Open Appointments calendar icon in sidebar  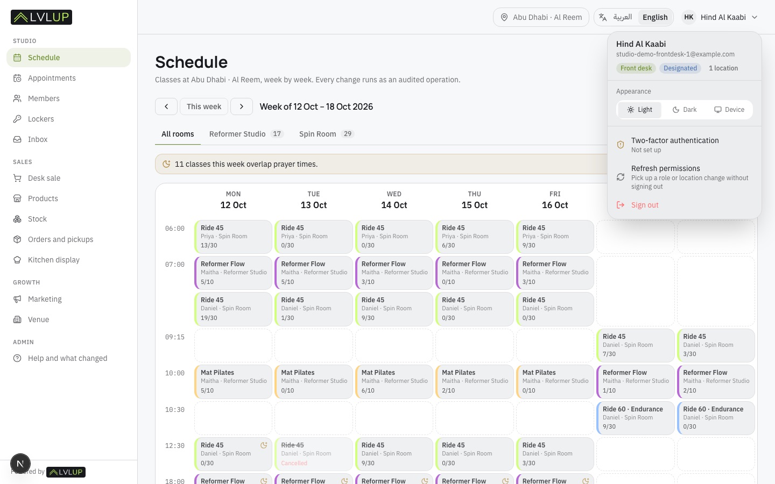point(17,78)
